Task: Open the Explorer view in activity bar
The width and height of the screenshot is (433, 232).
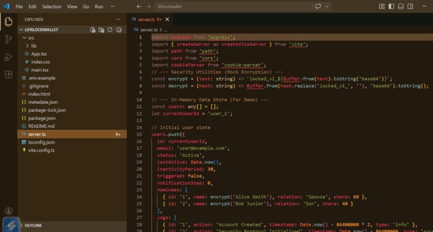Action: pos(8,22)
